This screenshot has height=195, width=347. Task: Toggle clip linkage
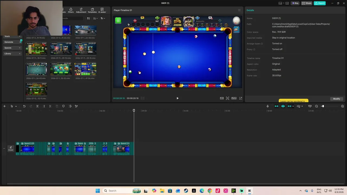pyautogui.click(x=289, y=106)
